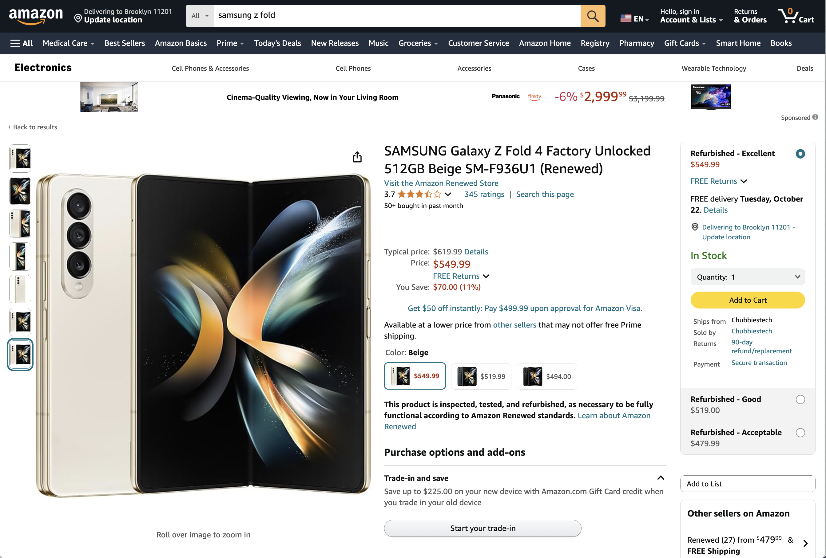The image size is (826, 558).
Task: Click the last product thumbnail in sidebar
Action: [x=20, y=354]
